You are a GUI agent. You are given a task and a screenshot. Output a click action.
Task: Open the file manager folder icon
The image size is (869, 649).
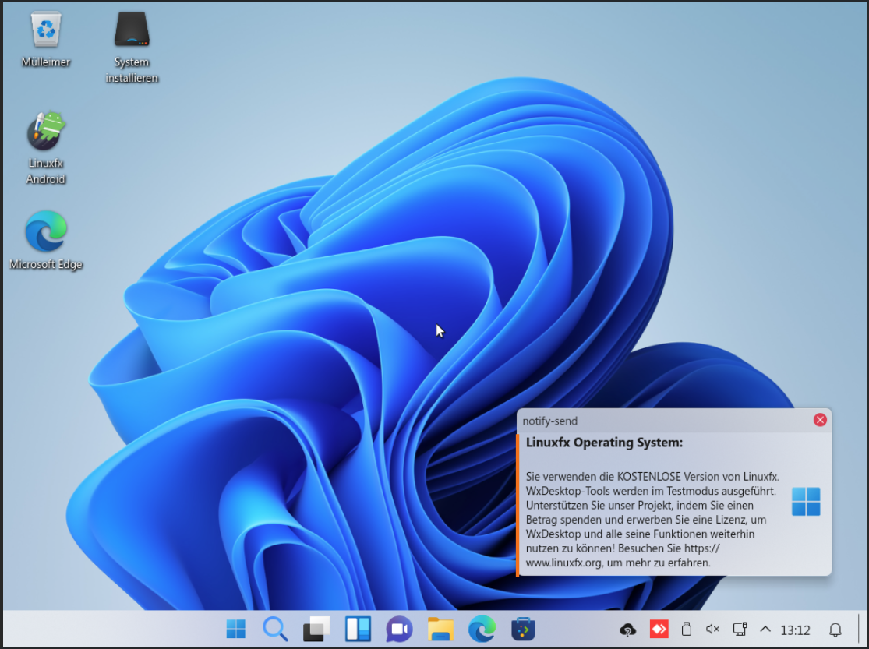[x=440, y=629]
